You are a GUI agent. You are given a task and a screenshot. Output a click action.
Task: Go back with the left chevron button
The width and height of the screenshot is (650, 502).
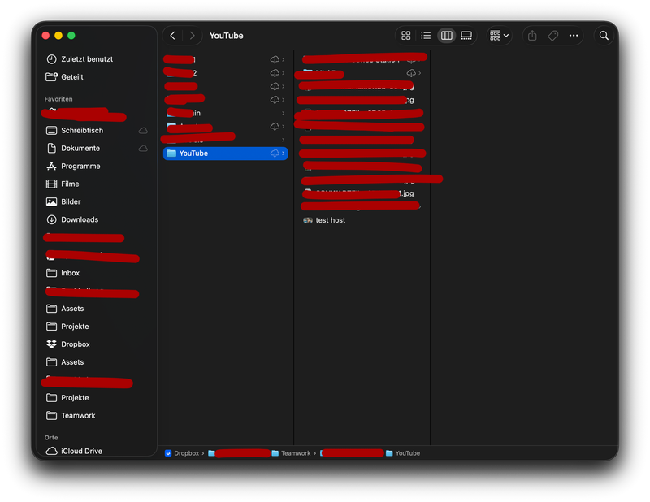tap(172, 36)
